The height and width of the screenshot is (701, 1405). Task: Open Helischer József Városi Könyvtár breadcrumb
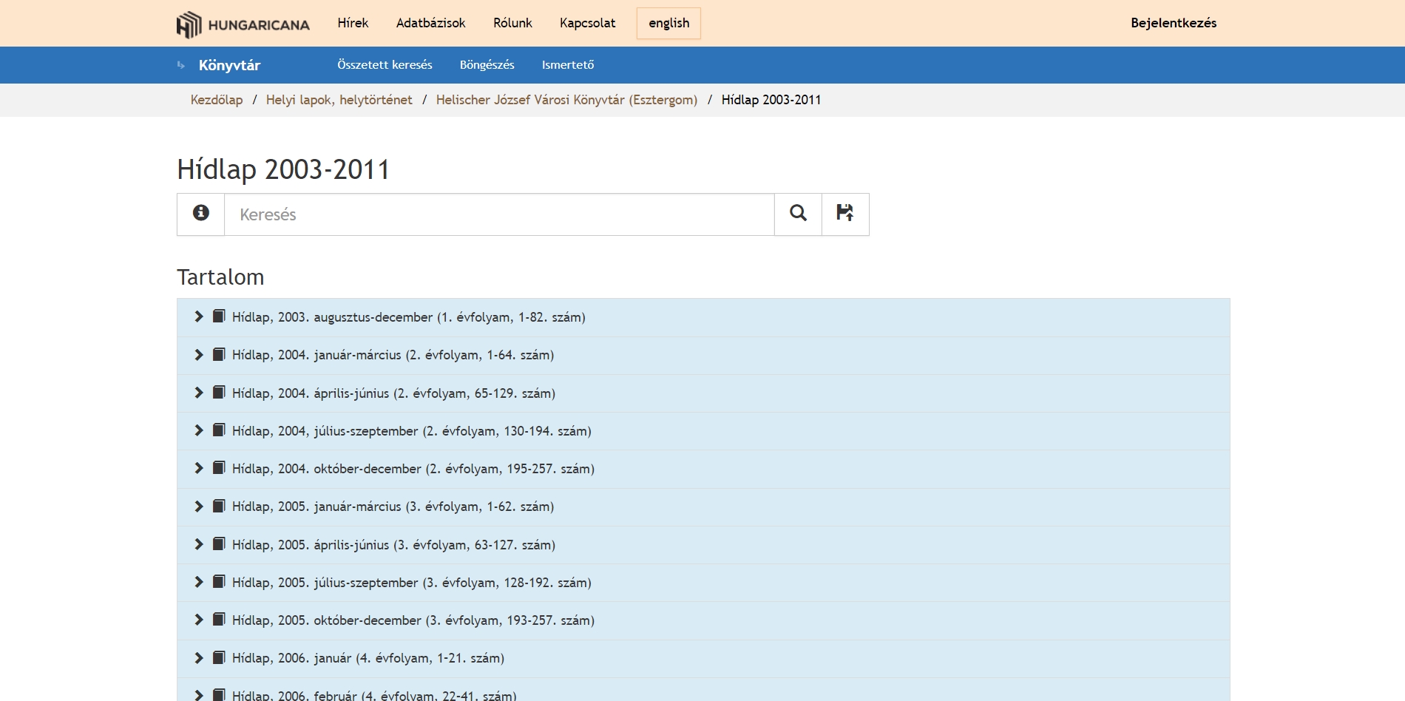point(566,100)
